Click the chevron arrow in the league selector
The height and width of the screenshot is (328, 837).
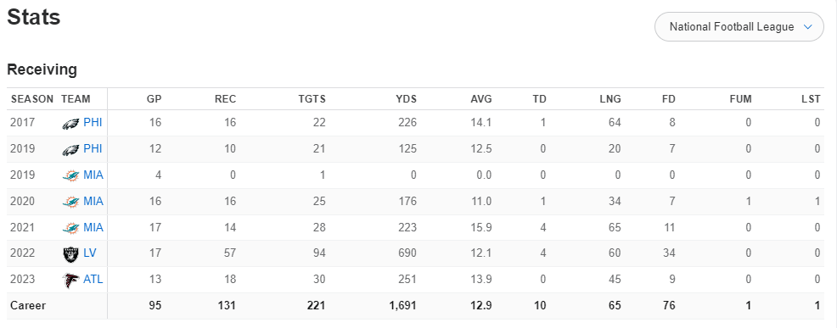[807, 26]
